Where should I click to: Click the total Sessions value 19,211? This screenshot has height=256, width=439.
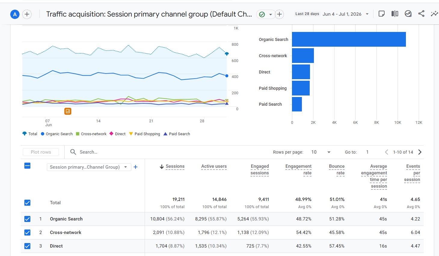[178, 199]
